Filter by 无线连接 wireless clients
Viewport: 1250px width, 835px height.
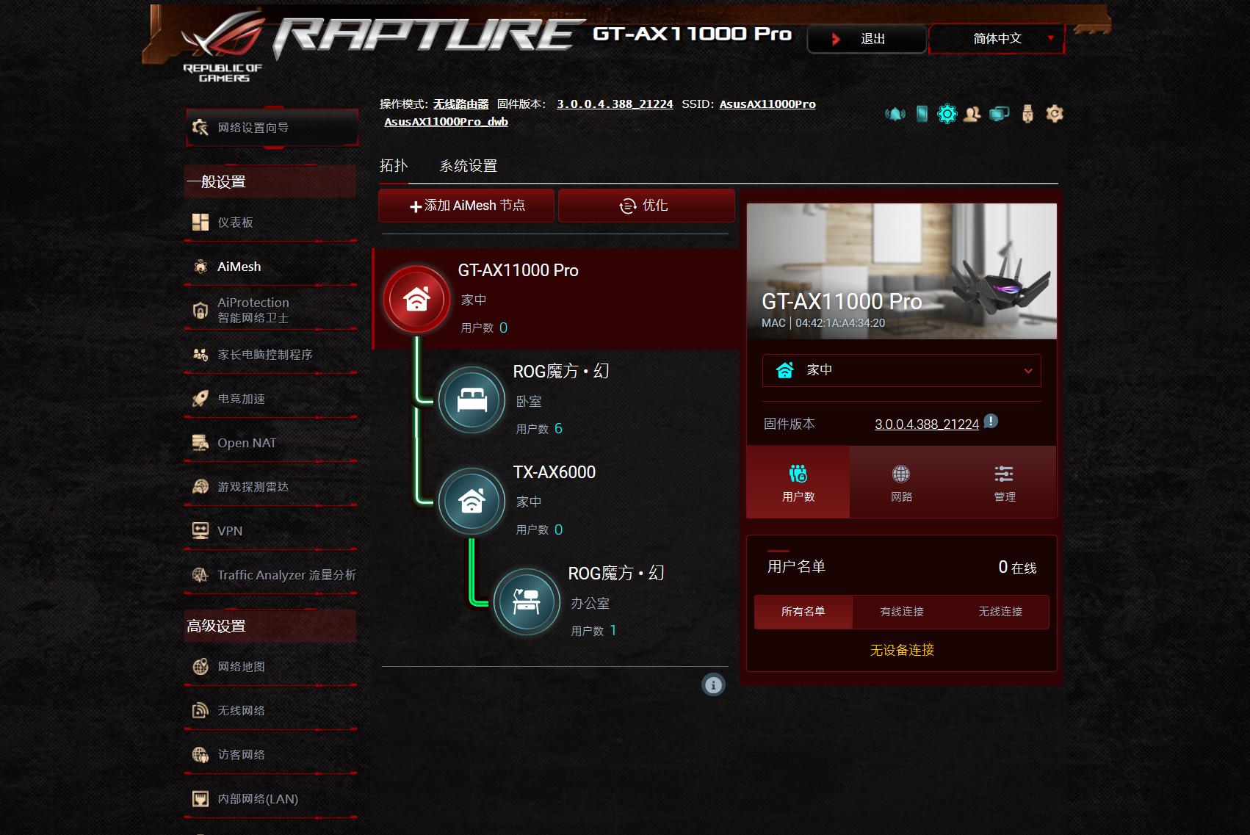1000,612
